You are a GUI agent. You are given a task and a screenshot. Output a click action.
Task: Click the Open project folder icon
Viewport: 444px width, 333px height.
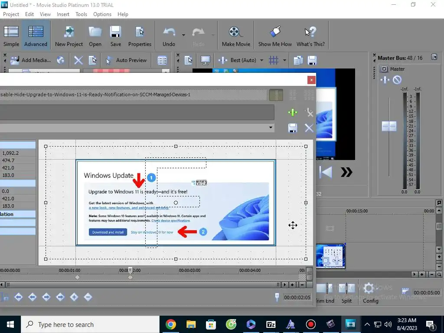[95, 36]
